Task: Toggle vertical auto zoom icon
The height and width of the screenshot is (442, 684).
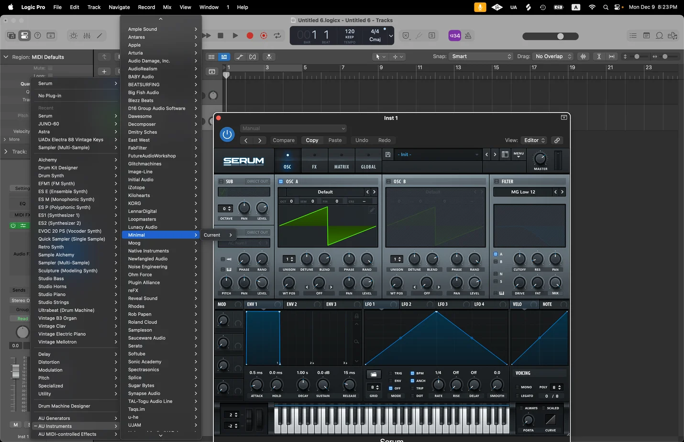Action: pos(599,56)
